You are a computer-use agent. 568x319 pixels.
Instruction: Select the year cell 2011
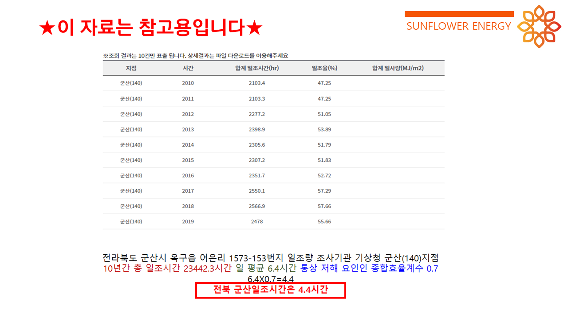(188, 99)
